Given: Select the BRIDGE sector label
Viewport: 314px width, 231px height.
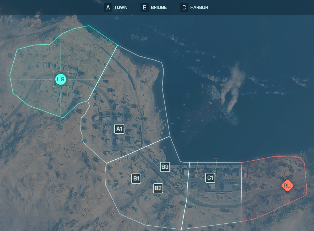Looking at the screenshot, I should coord(159,7).
